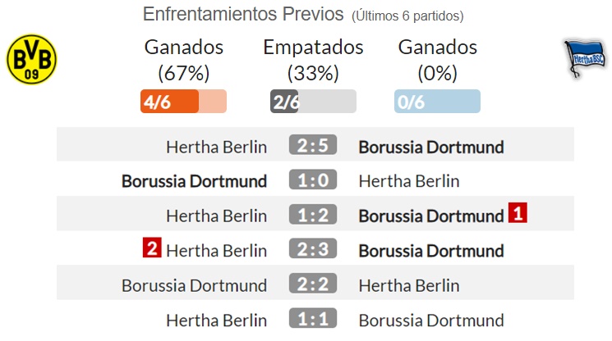Click Hertha Berlin in the 2:5 row

pyautogui.click(x=217, y=148)
